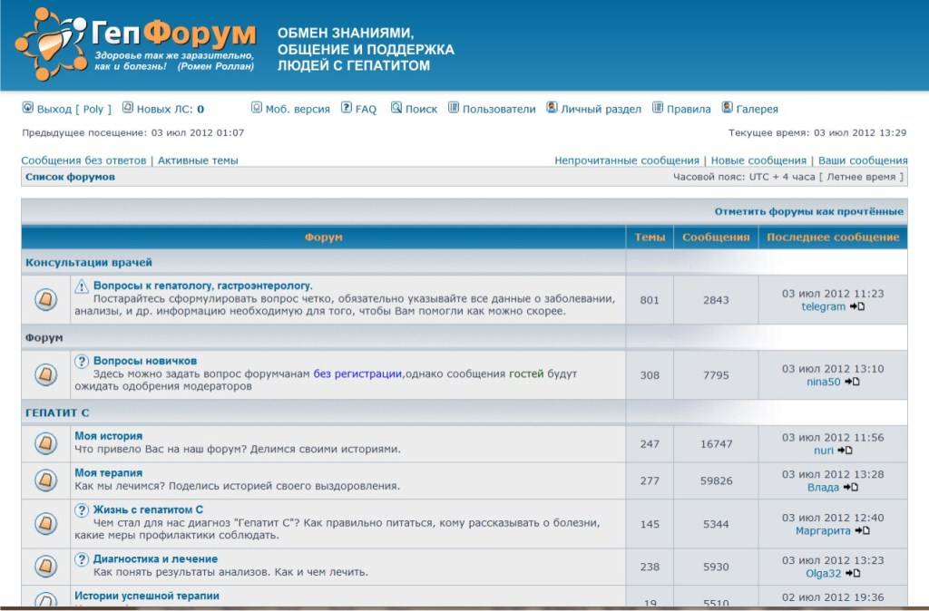929x611 pixels.
Task: Click forum status icon for Жизнь с гепатитом С
Action: coord(45,523)
